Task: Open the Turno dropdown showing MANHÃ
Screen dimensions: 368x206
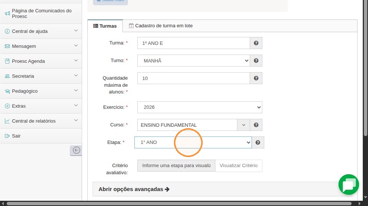Action: coord(194,61)
